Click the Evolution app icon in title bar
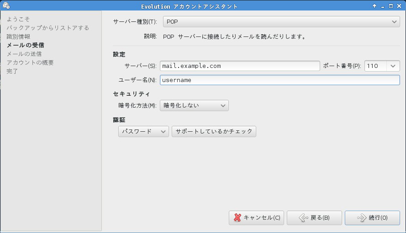 click(x=6, y=6)
